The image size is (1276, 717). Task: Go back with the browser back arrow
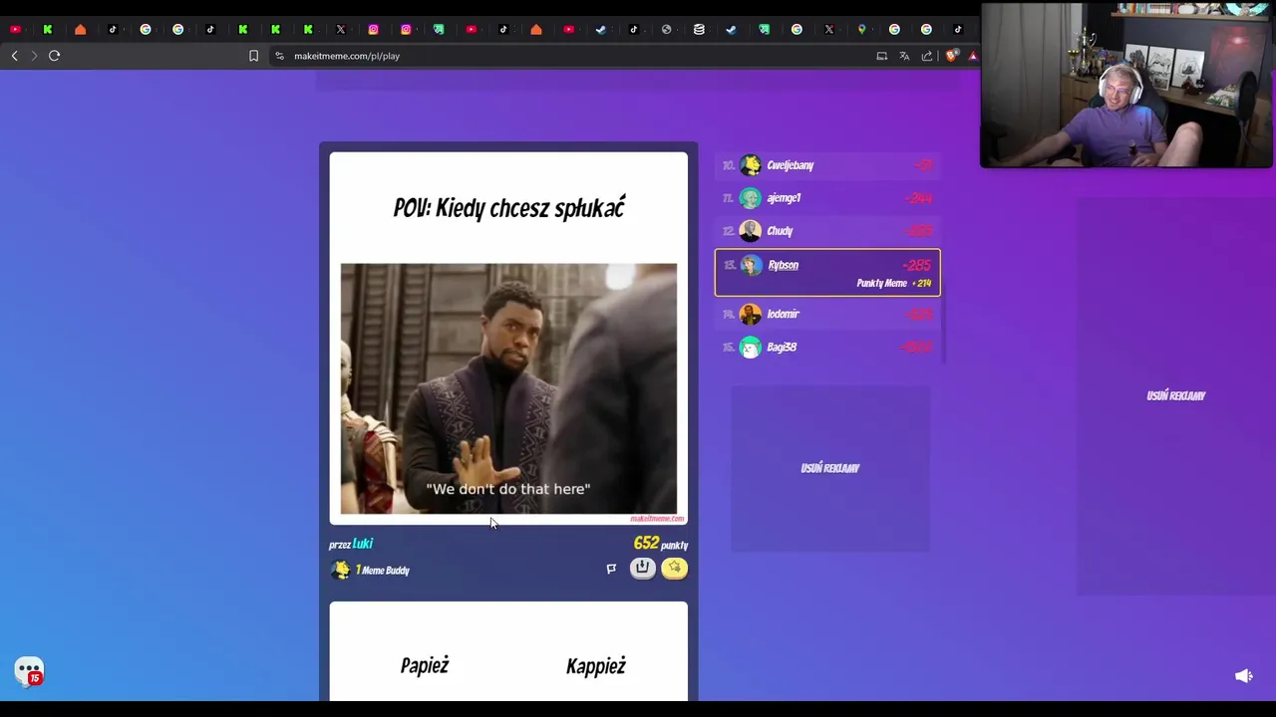click(x=14, y=56)
